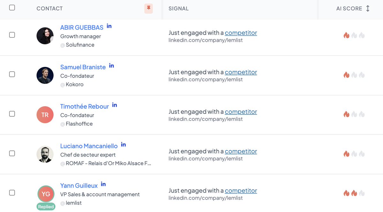Toggle the select-all checkbox in header
Viewport: 383px width, 212px height.
(12, 8)
